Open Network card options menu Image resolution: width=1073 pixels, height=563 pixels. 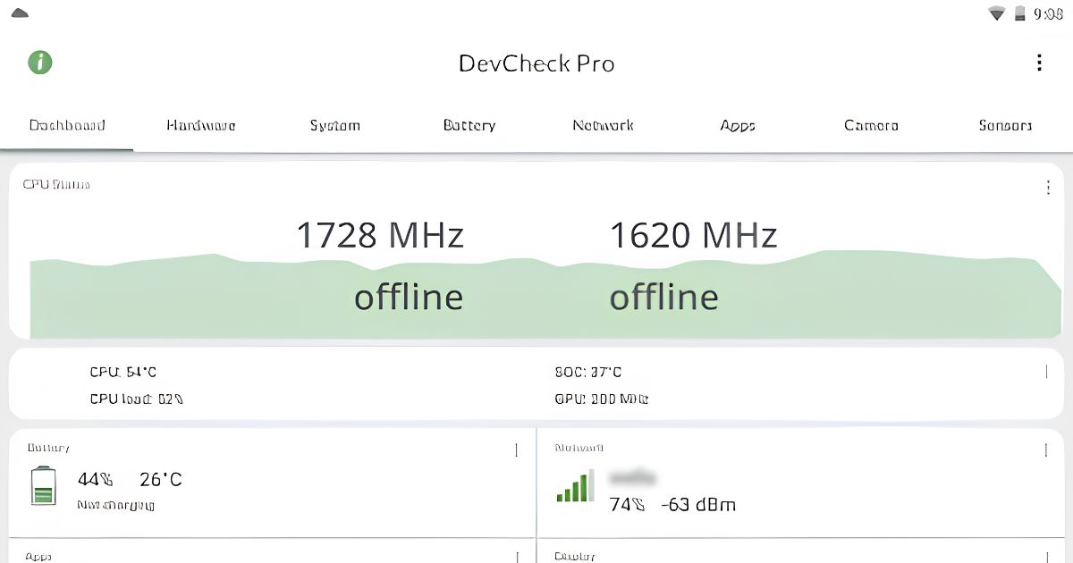1046,450
